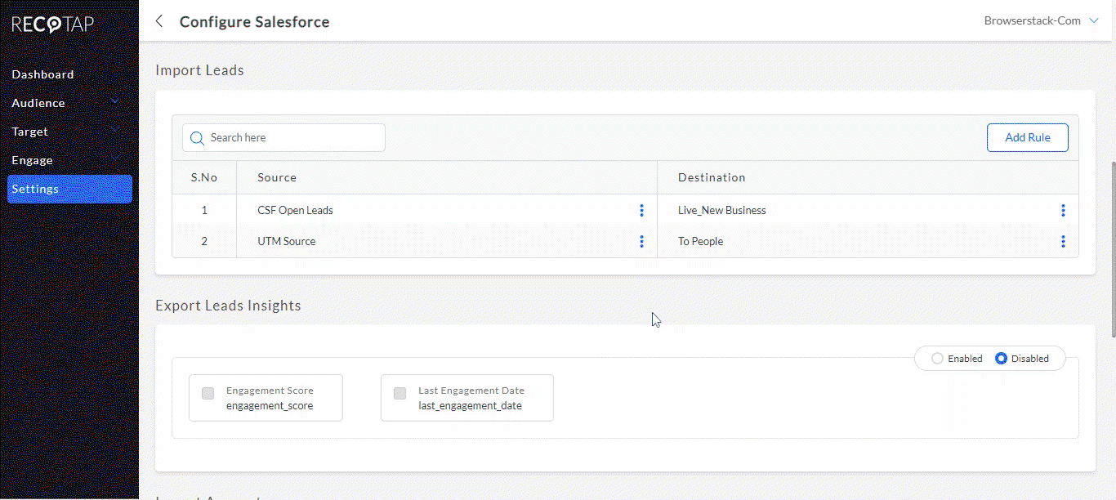Click the Configure Salesforce page title

255,22
